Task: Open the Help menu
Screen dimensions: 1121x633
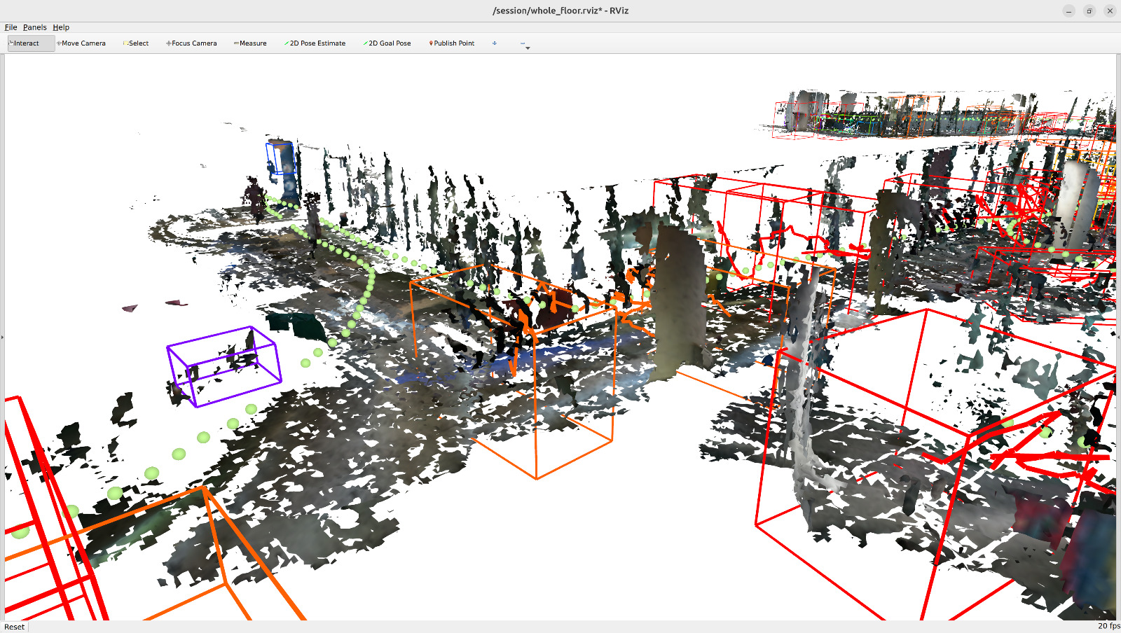Action: click(x=61, y=27)
